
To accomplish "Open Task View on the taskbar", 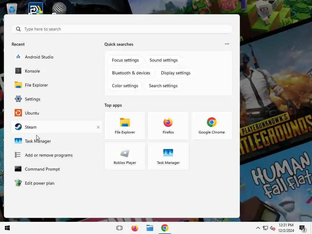I will point(119,228).
